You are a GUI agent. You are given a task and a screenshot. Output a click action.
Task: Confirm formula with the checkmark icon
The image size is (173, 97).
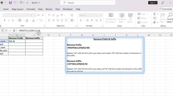[x=10, y=30]
